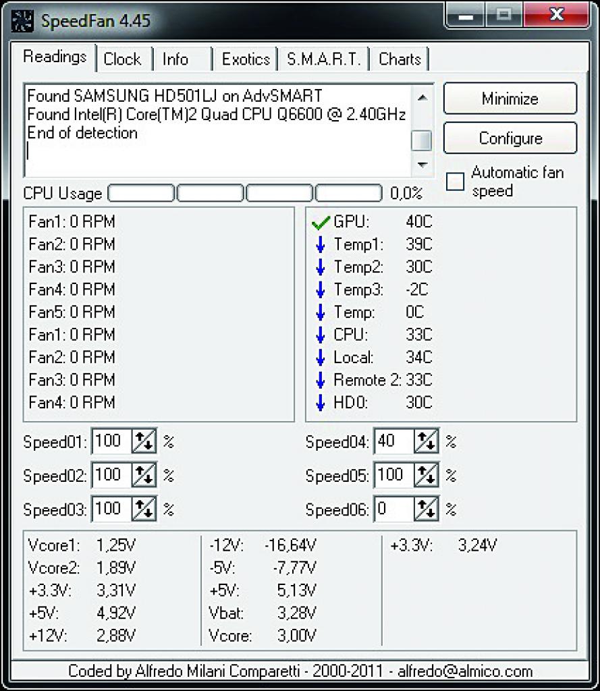Screen dimensions: 600x691
Task: Focus the Speed06 value field showing 0
Action: 394,509
